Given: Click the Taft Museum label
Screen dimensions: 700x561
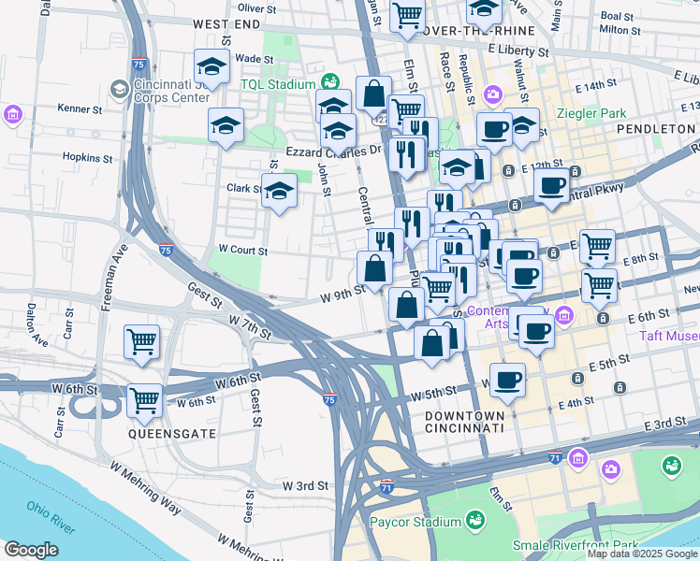Looking at the screenshot, I should tap(669, 336).
